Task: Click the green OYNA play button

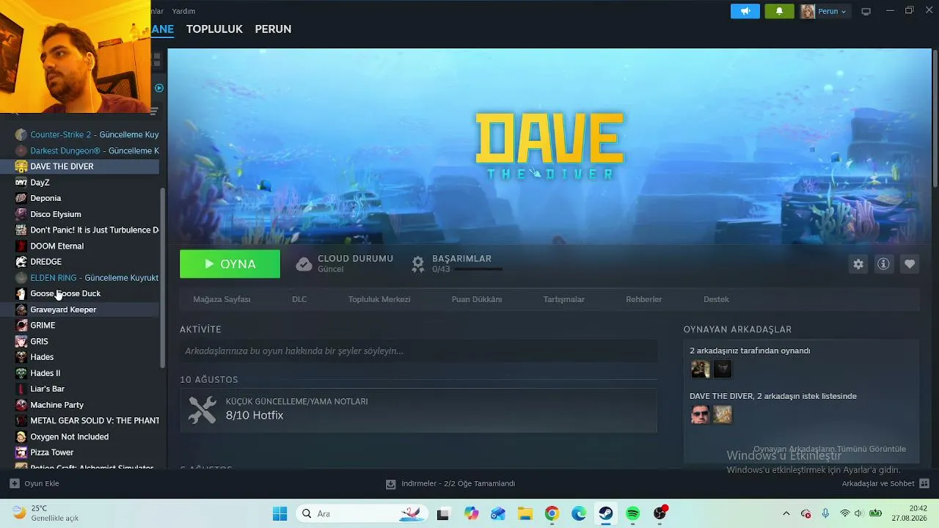Action: tap(230, 264)
